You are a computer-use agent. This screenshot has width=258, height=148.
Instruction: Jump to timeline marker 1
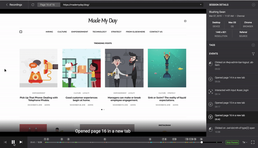(x=45, y=139)
